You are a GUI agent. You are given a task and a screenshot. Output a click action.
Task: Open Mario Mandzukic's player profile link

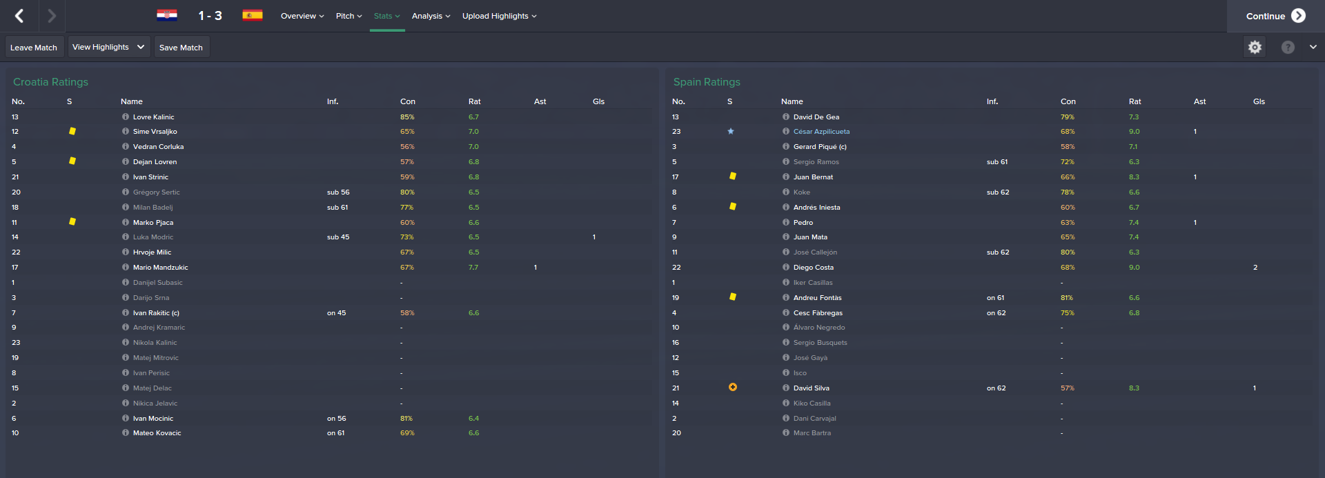(x=161, y=267)
